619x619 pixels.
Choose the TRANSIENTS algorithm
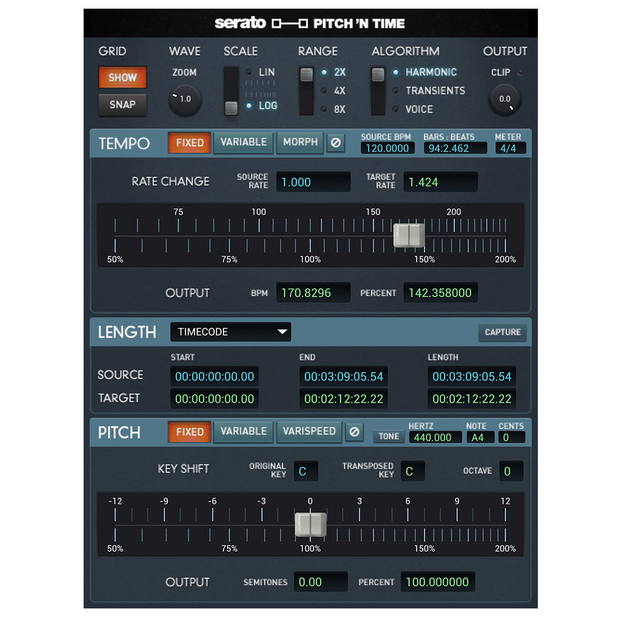(434, 91)
